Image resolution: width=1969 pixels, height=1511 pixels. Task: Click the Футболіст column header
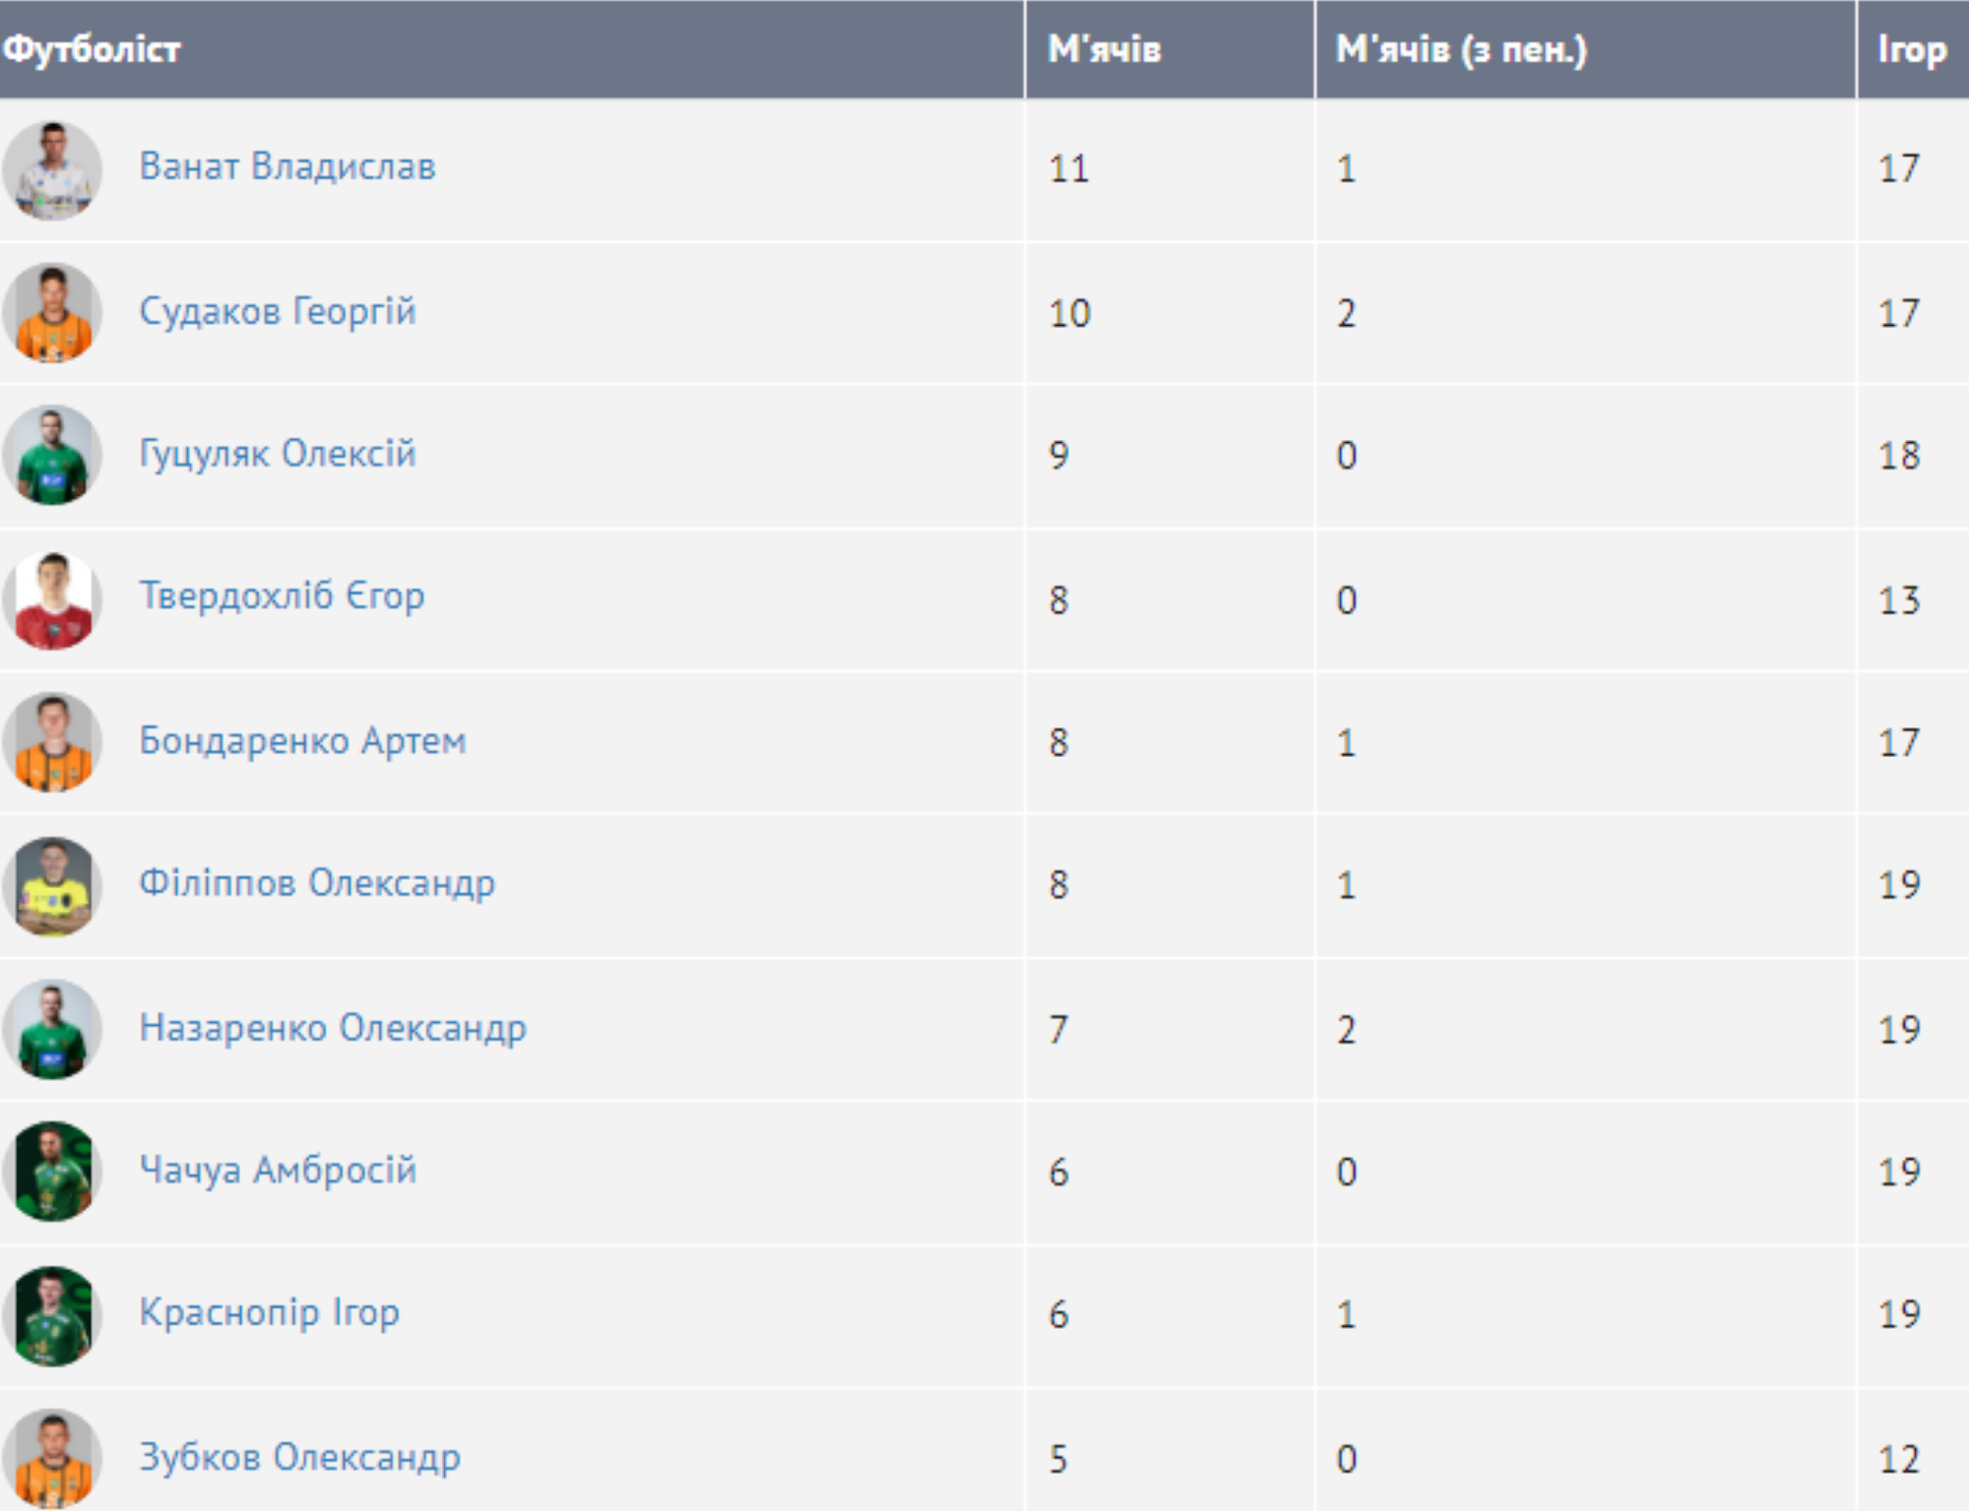92,49
